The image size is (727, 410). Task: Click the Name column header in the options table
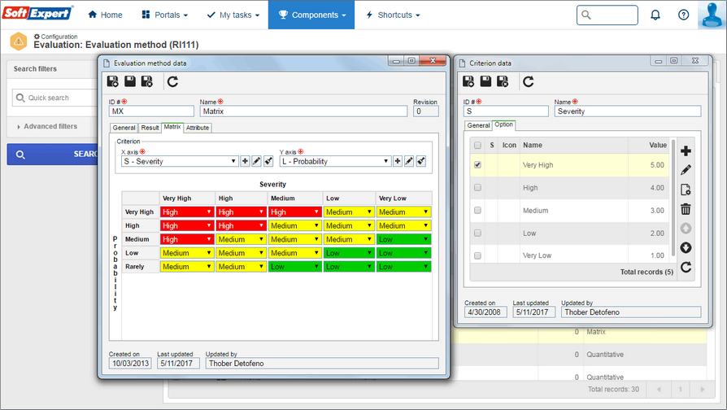533,145
